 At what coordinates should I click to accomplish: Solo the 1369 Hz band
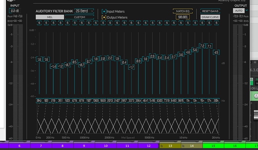point(96,23)
